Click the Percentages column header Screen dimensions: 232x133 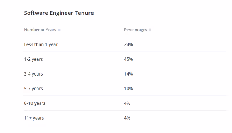click(x=136, y=30)
